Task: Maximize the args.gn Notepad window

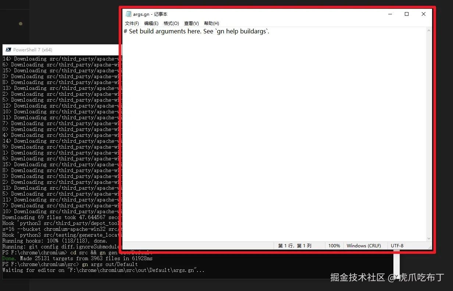Action: pyautogui.click(x=407, y=14)
